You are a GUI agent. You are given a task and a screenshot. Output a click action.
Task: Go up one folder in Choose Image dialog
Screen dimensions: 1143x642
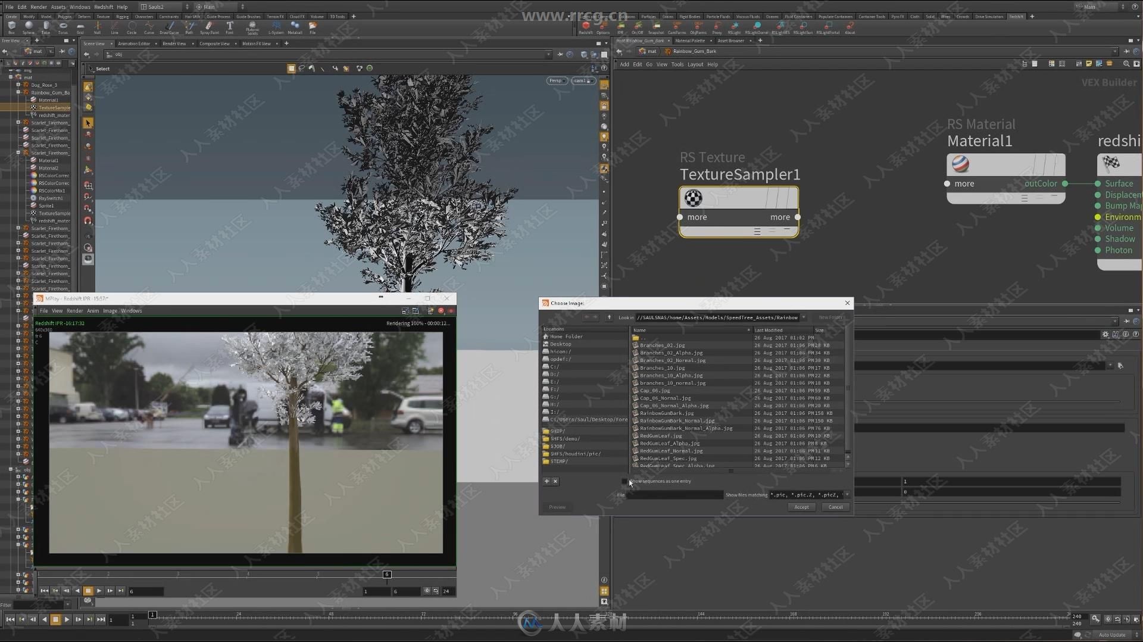pos(609,317)
